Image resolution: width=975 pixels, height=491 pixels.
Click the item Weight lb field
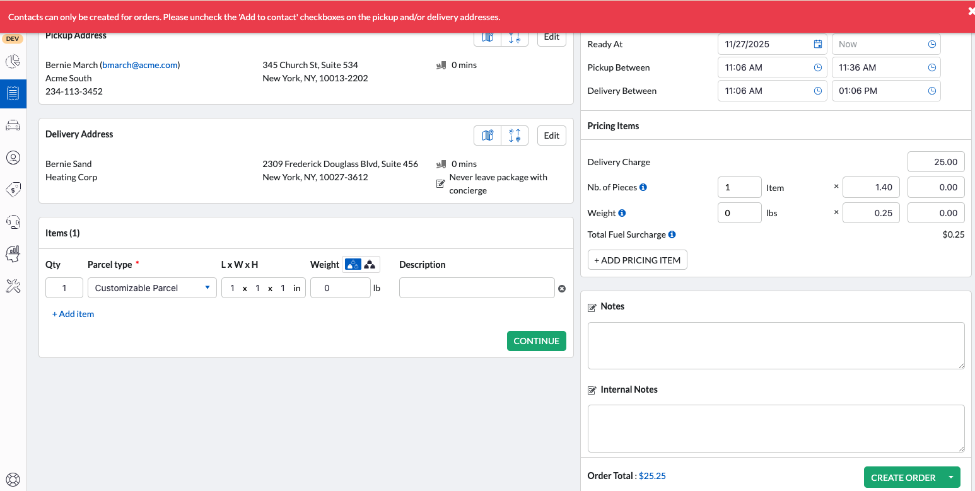coord(341,288)
